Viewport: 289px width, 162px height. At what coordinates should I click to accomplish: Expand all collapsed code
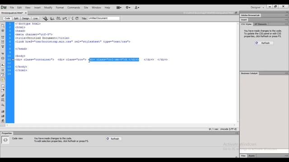(3, 47)
